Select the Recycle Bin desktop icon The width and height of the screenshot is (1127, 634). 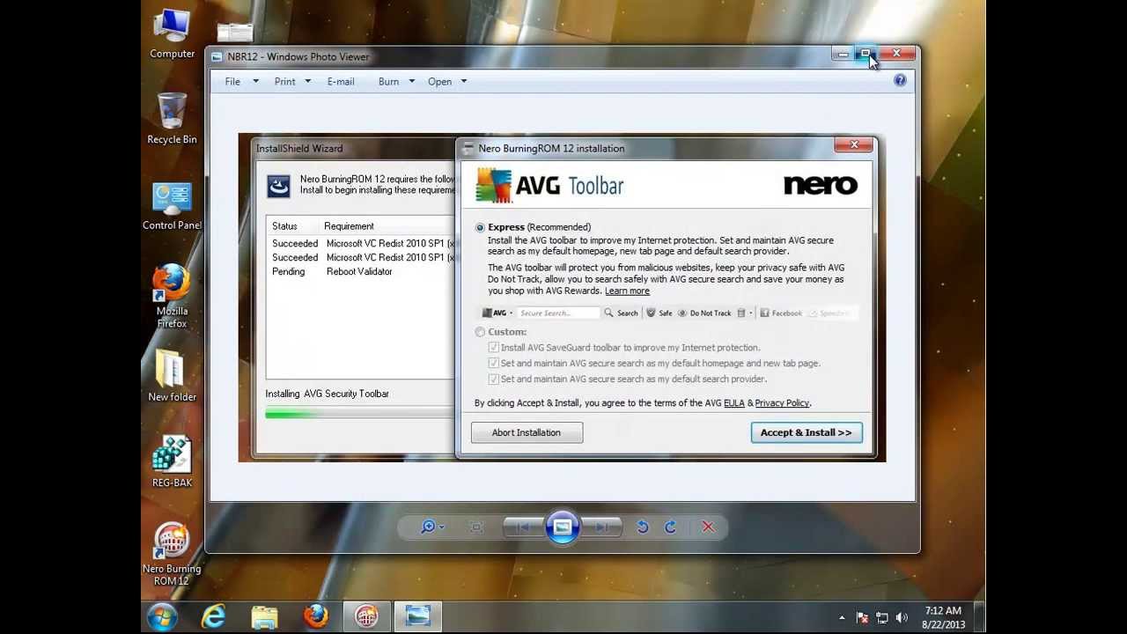172,119
